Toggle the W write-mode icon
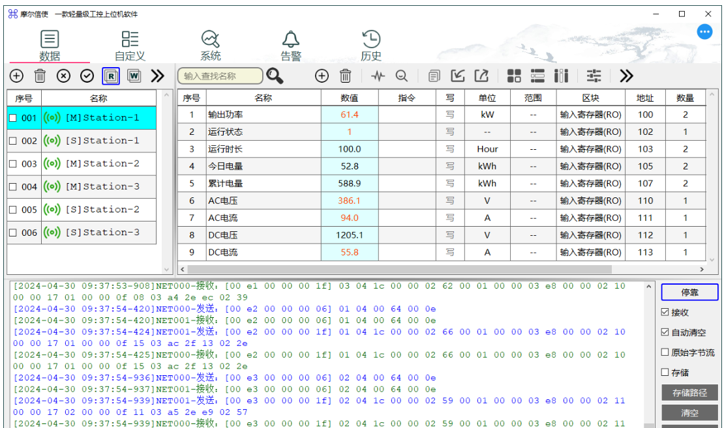The image size is (724, 428). pyautogui.click(x=134, y=76)
